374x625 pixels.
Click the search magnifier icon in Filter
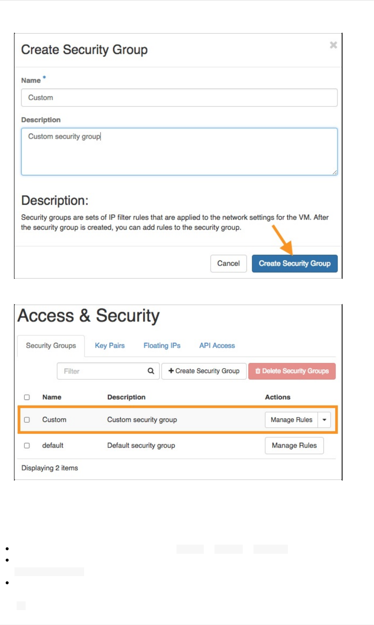[x=151, y=371]
